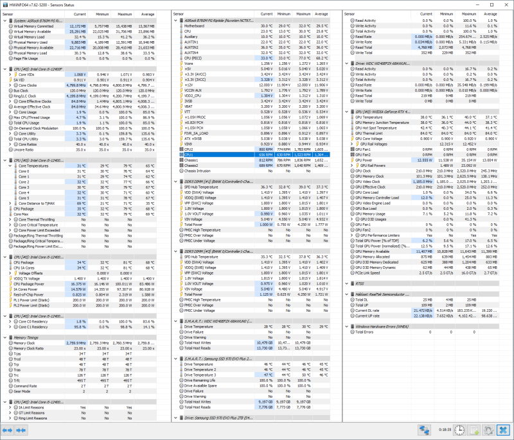This screenshot has height=440, width=514.
Task: Expand Core Effective Clocks row
Action: pyautogui.click(x=10, y=101)
